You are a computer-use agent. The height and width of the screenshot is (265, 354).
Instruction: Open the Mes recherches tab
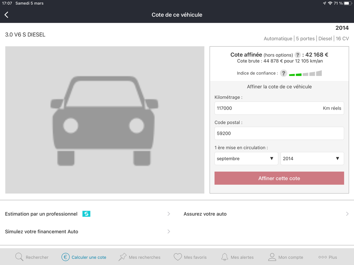click(139, 257)
